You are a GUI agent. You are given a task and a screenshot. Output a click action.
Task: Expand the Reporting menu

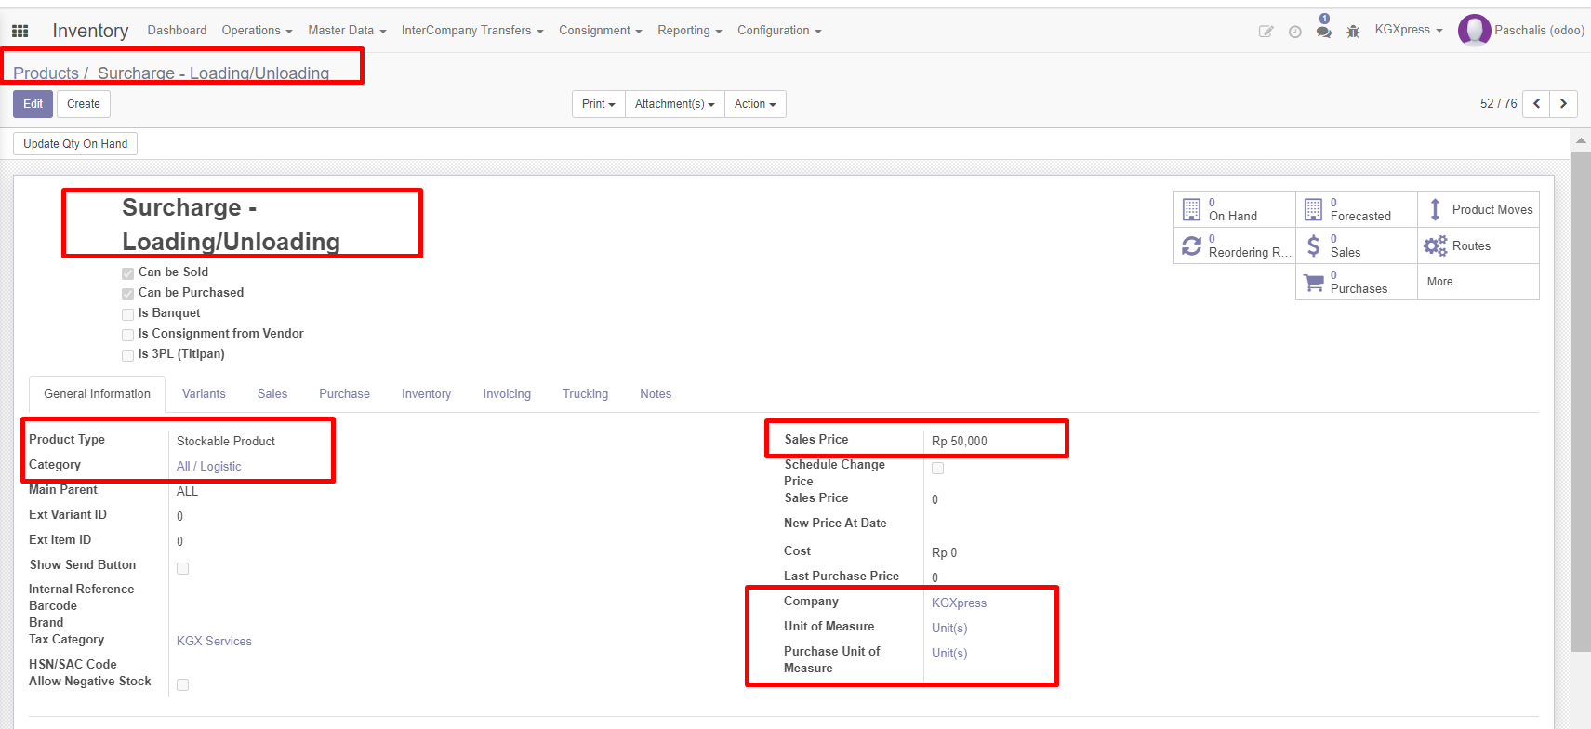[690, 31]
